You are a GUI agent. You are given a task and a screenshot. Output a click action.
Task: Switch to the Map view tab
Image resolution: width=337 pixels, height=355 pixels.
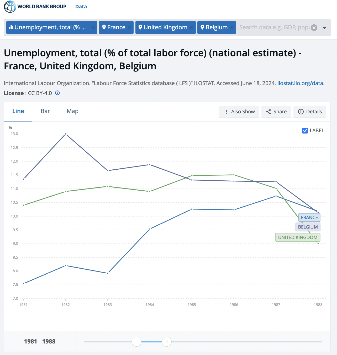72,111
